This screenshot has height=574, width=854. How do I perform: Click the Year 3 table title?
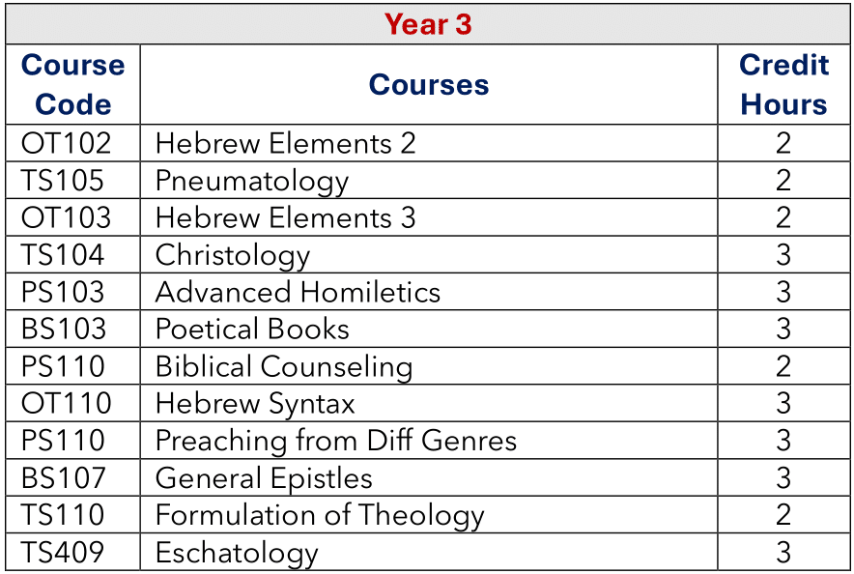428,24
